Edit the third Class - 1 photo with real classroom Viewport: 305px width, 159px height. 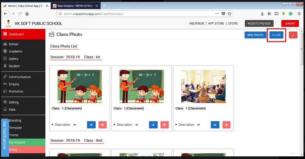coord(215,125)
